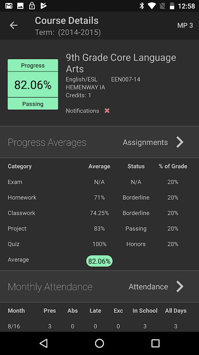This screenshot has height=355, width=199.
Task: Toggle the Notifications red X icon
Action: click(x=107, y=110)
